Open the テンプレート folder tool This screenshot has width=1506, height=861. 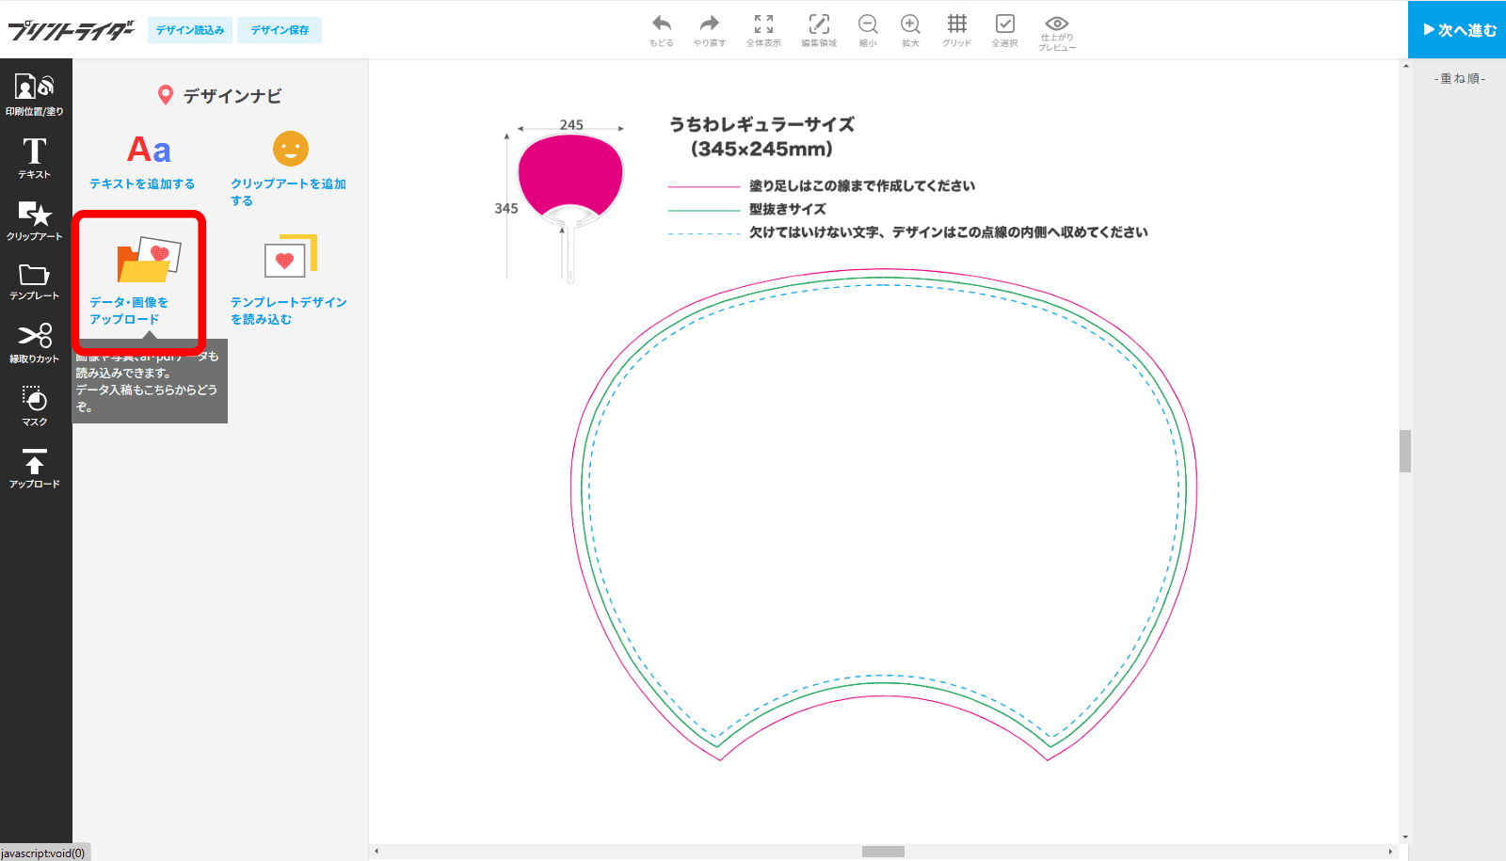35,281
